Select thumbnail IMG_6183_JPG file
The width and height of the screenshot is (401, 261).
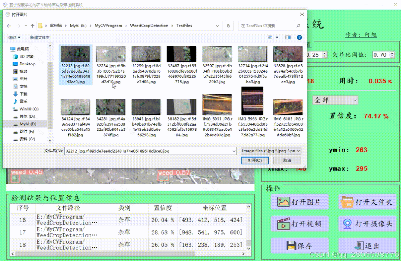(288, 118)
